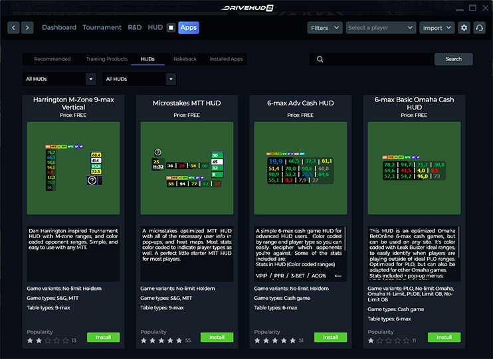Image resolution: width=493 pixels, height=359 pixels.
Task: Click the VPIP / PFR / 3-BET / ACG% line
Action: click(x=291, y=276)
